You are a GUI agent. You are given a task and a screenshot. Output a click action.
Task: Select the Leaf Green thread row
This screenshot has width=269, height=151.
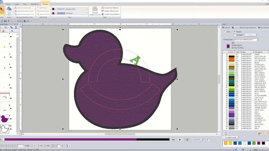(245, 75)
